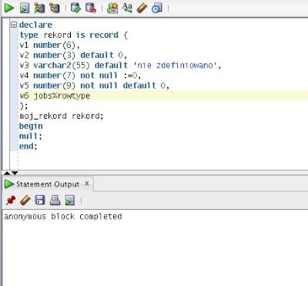The width and height of the screenshot is (308, 286).
Task: Click the down arrow on the pane splitter
Action: click(x=15, y=173)
